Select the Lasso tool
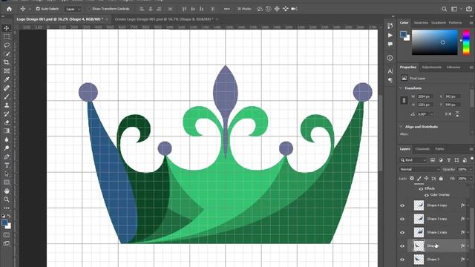This screenshot has width=475, height=267. click(7, 45)
